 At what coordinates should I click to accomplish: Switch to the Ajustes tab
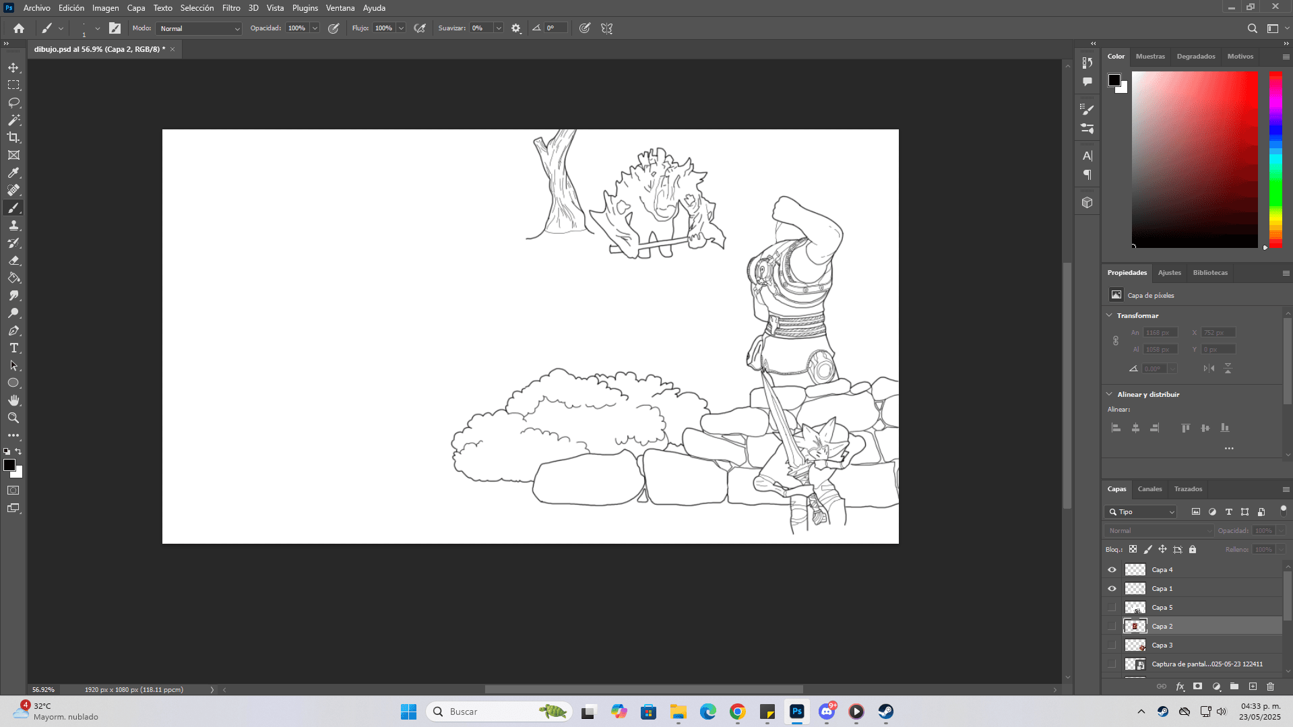point(1169,273)
